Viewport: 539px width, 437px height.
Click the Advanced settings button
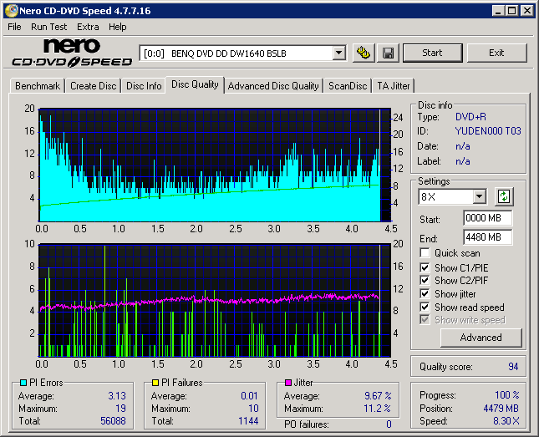coord(481,338)
